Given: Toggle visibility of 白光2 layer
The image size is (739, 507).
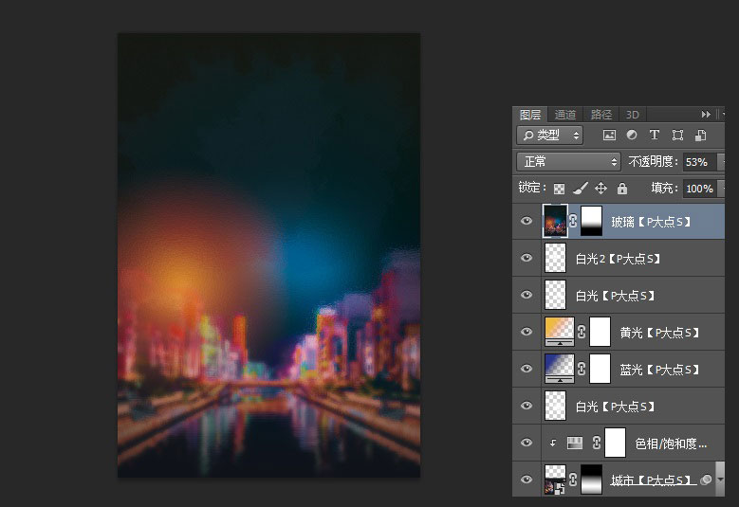Looking at the screenshot, I should point(527,258).
